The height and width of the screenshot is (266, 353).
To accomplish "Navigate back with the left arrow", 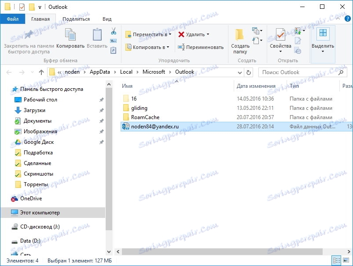I will pos(9,72).
